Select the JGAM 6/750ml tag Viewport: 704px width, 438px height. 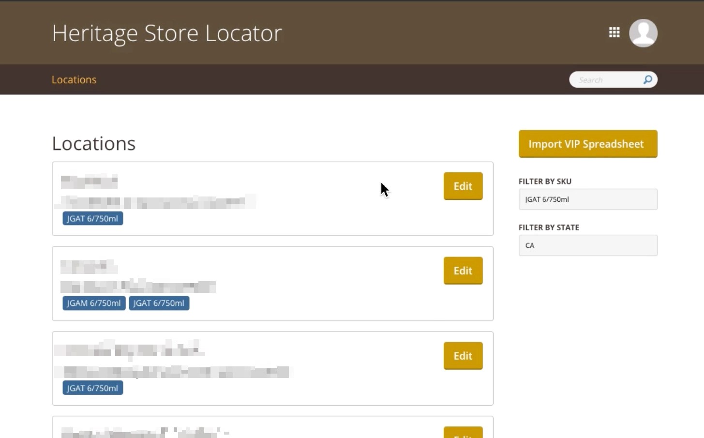pos(93,303)
